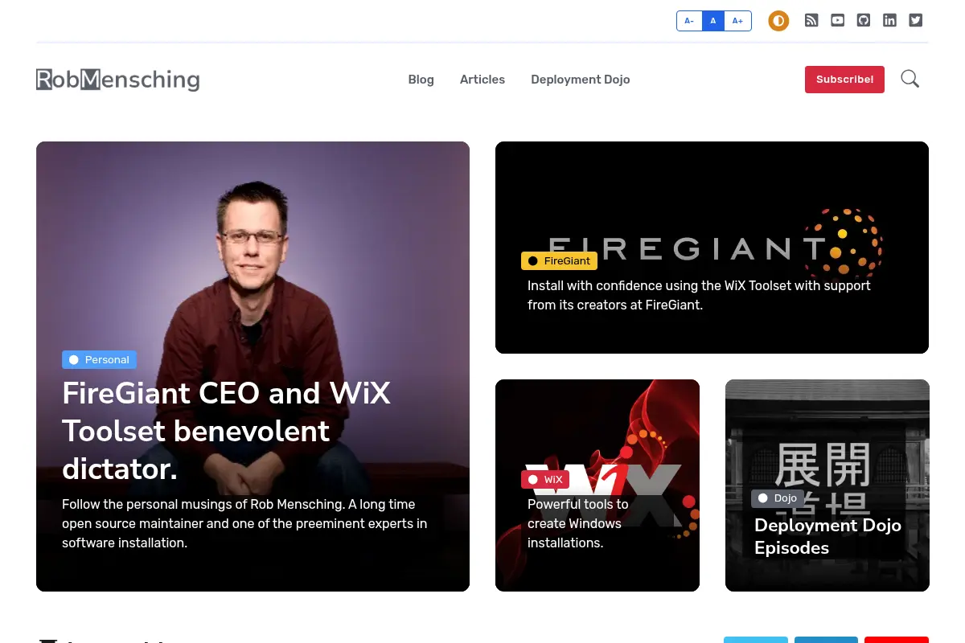Visit the YouTube channel icon
The image size is (965, 643).
click(x=837, y=21)
